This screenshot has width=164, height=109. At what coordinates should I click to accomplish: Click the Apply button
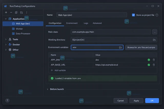[136, 101]
